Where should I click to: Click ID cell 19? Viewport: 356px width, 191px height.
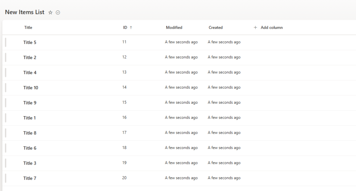[x=124, y=163]
